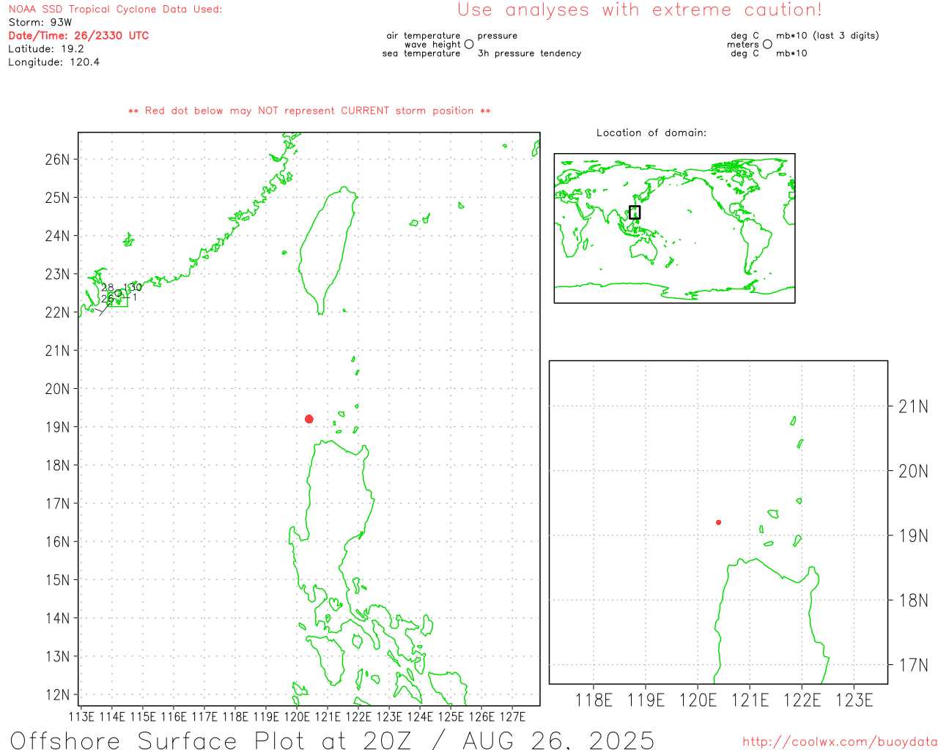Click the '130' pressure value near Hong Kong station
The height and width of the screenshot is (750, 938).
point(133,288)
